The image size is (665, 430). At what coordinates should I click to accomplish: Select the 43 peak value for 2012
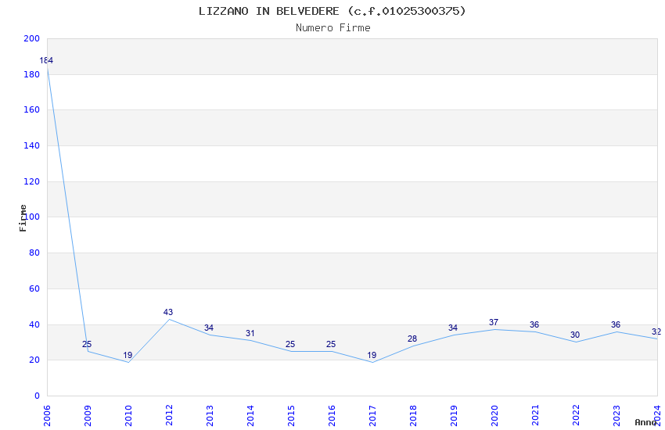168,313
